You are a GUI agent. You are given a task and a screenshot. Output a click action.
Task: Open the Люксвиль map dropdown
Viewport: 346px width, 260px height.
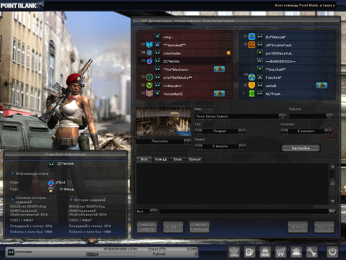(188, 142)
